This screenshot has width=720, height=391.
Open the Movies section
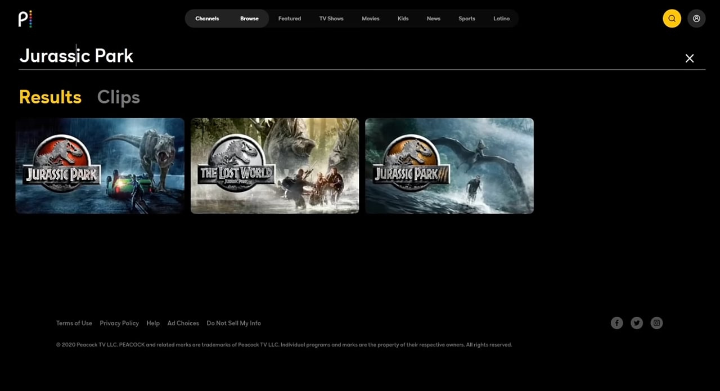click(x=371, y=19)
